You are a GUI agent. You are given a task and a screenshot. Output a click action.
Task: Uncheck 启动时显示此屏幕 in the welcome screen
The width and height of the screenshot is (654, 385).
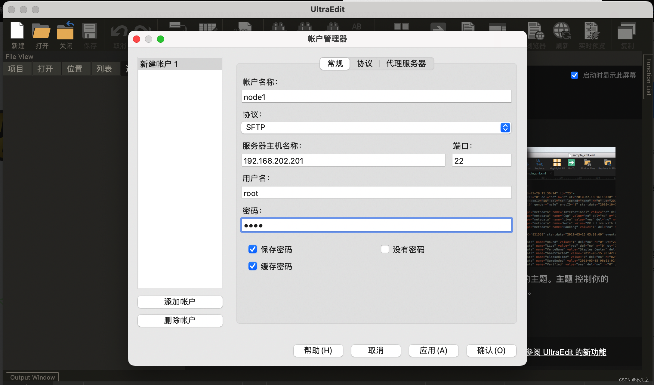[575, 75]
